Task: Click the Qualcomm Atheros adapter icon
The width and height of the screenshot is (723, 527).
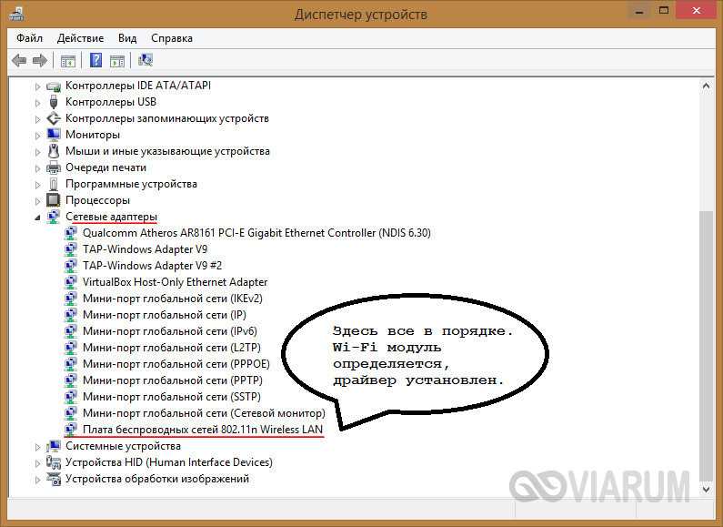Action: coord(71,233)
